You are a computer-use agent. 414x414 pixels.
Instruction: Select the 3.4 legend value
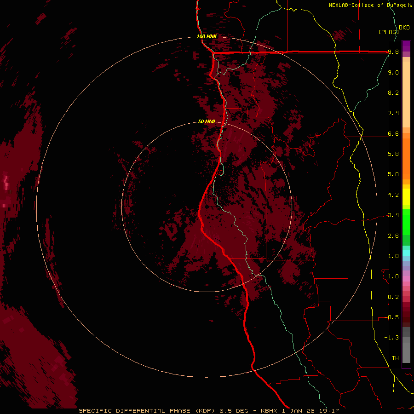(393, 215)
